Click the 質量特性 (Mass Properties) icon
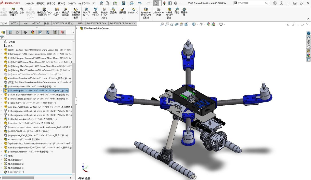Image resolution: width=311 pixels, height=180 pixels. tap(184, 11)
